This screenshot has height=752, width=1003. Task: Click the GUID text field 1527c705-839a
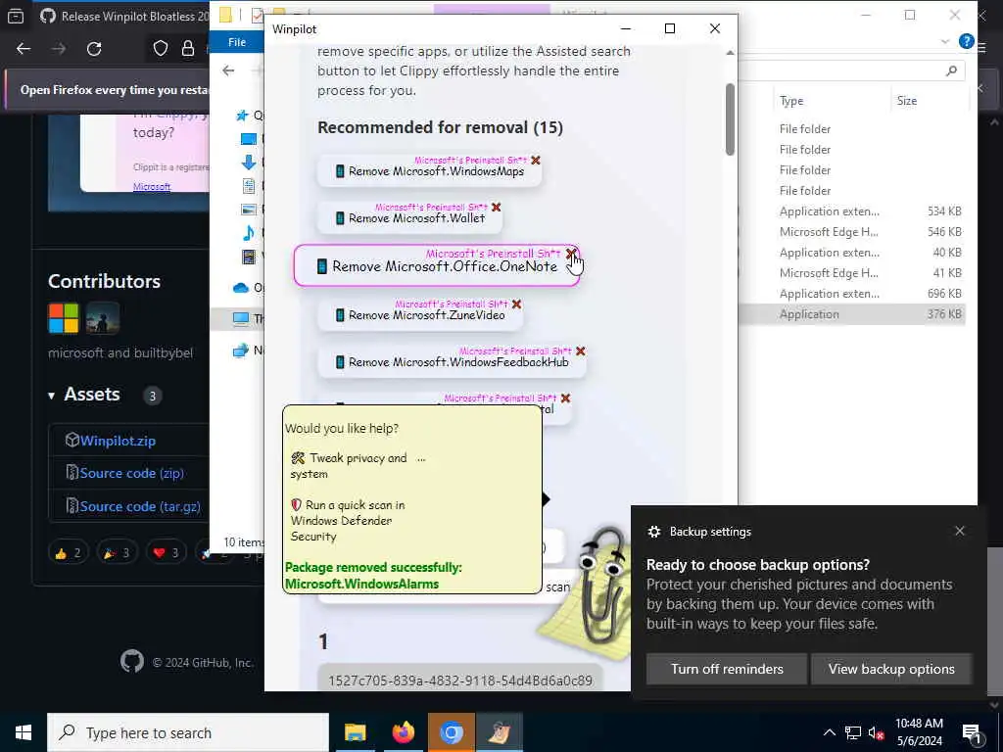(x=460, y=681)
